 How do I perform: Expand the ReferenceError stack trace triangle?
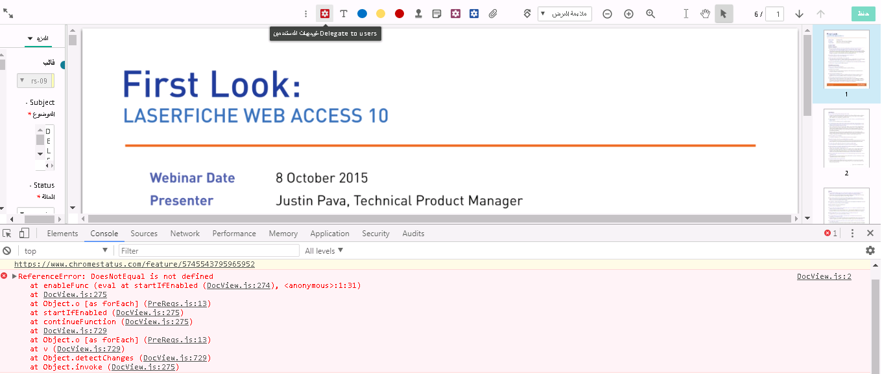[x=14, y=276]
